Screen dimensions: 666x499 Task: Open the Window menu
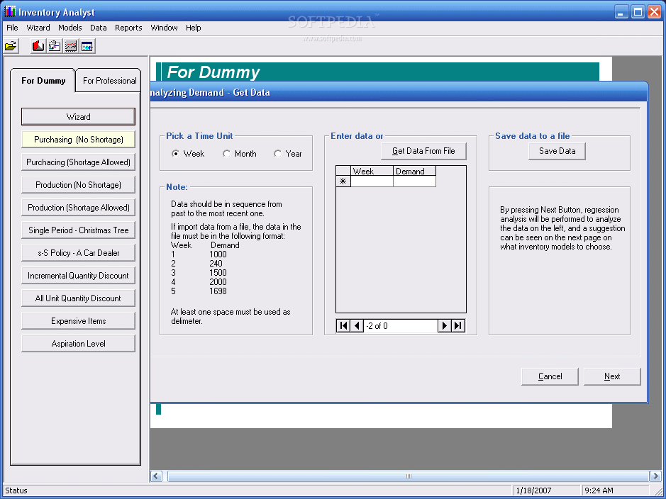pos(164,28)
